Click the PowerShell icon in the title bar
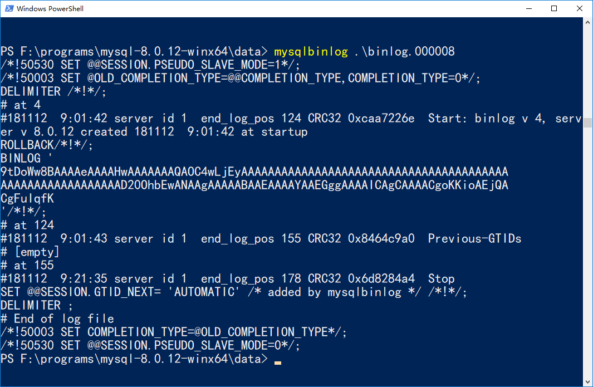593x387 pixels. click(8, 9)
